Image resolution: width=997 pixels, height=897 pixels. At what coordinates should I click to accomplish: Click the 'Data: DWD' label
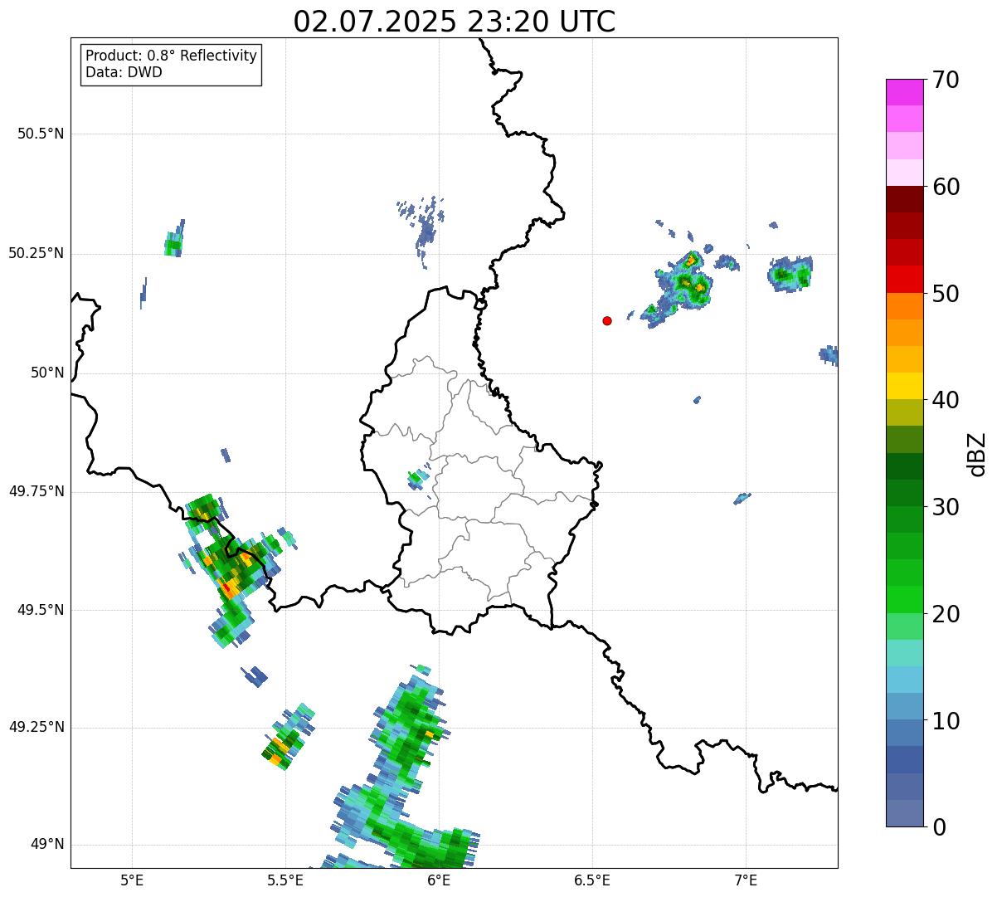[x=124, y=72]
